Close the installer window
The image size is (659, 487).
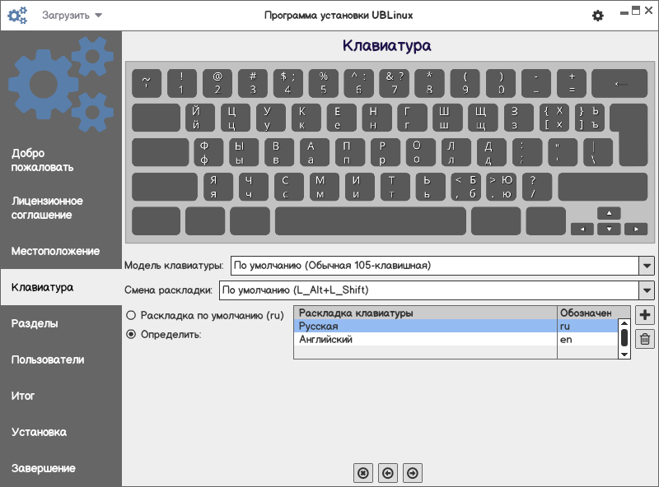649,11
